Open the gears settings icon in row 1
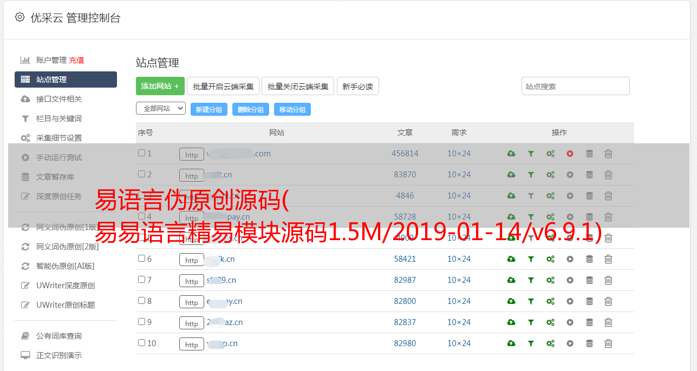 [550, 154]
